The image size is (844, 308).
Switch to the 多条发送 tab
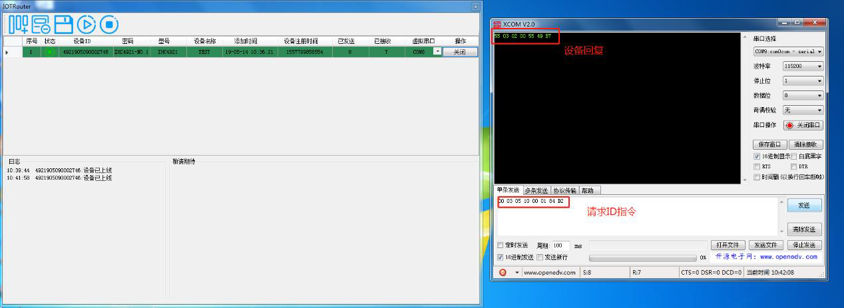pos(536,190)
